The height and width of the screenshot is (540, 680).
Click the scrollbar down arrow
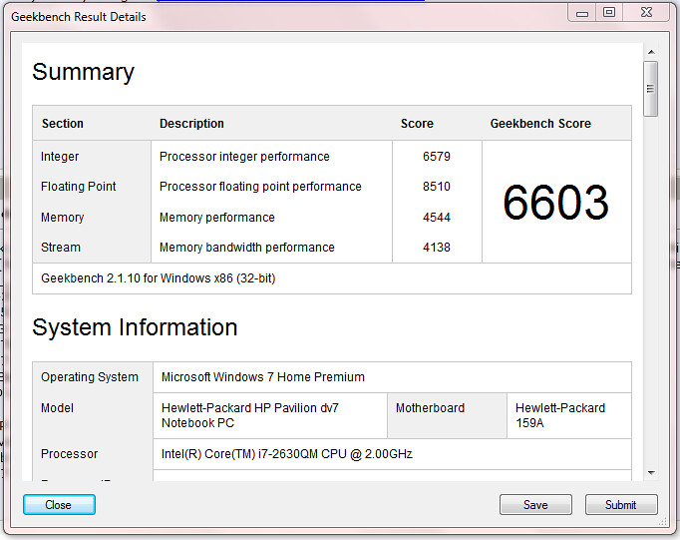pos(651,473)
